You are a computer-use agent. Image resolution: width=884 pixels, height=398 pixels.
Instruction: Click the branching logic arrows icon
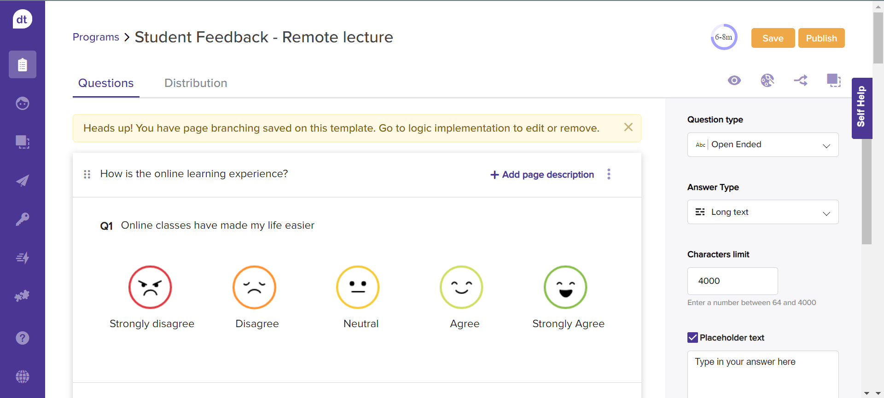(801, 81)
